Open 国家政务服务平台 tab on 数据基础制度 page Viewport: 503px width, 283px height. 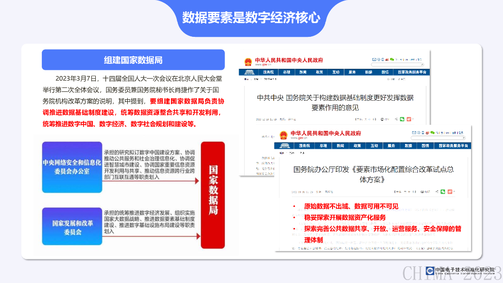click(x=412, y=72)
